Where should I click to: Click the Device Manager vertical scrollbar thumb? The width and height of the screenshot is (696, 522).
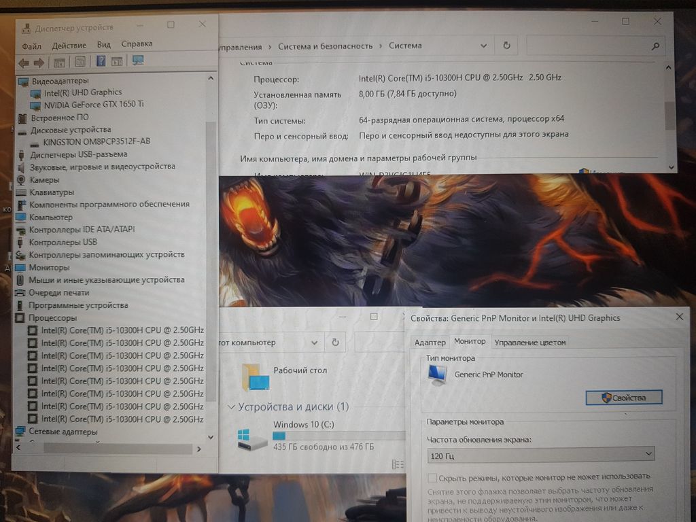click(211, 262)
